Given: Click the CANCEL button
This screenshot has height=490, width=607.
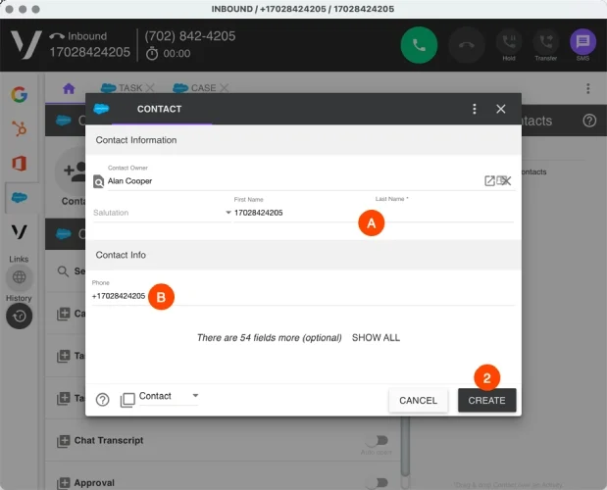Looking at the screenshot, I should (x=418, y=400).
